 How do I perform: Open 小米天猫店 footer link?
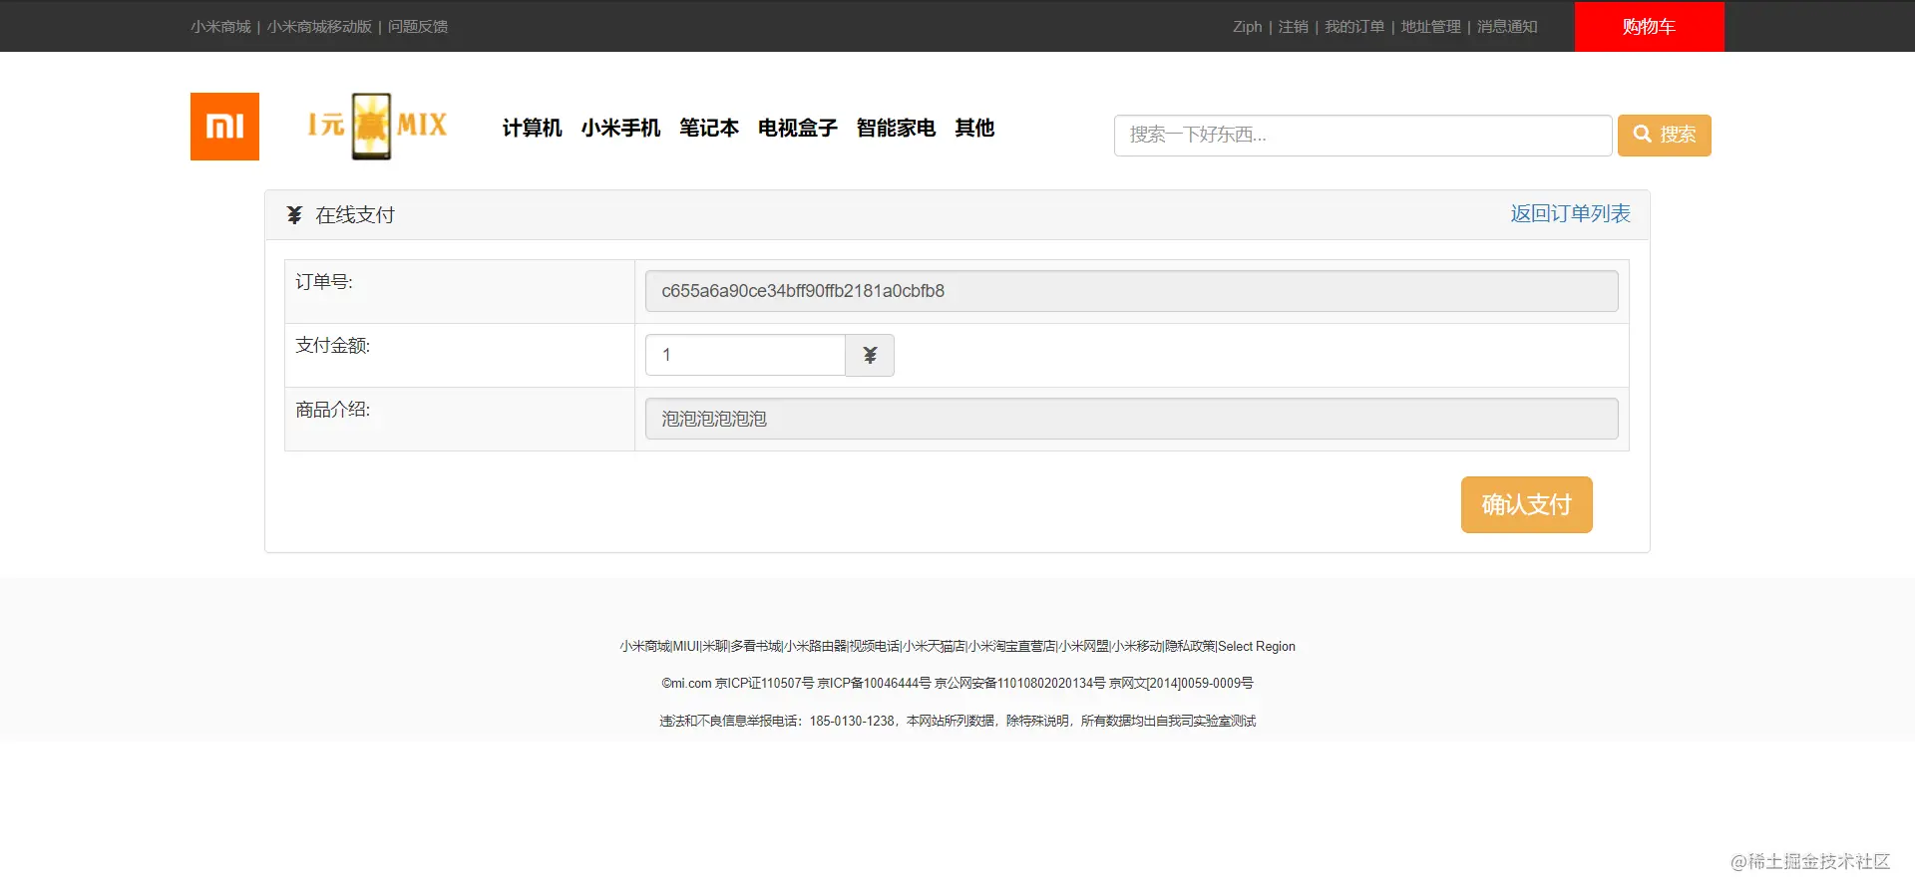point(935,647)
